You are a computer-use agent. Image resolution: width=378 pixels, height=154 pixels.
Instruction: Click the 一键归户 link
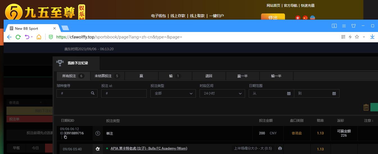click(x=217, y=16)
